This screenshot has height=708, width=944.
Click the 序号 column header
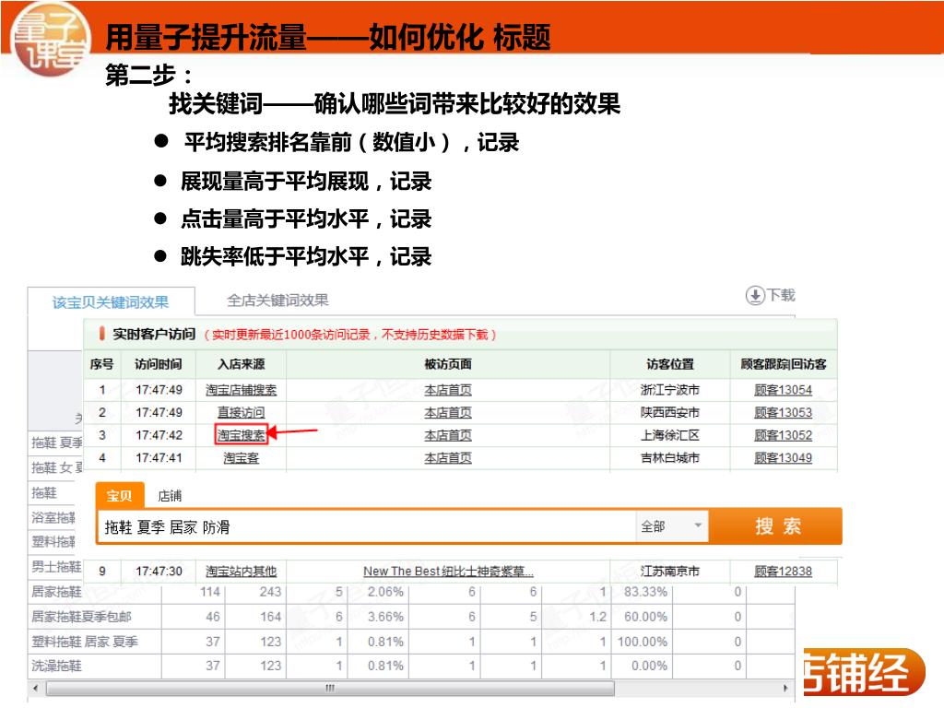[101, 364]
